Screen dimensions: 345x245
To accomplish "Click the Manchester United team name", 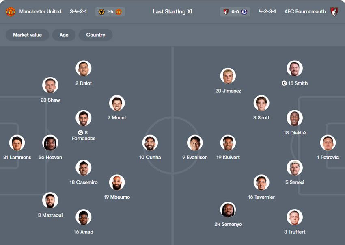I will (40, 12).
